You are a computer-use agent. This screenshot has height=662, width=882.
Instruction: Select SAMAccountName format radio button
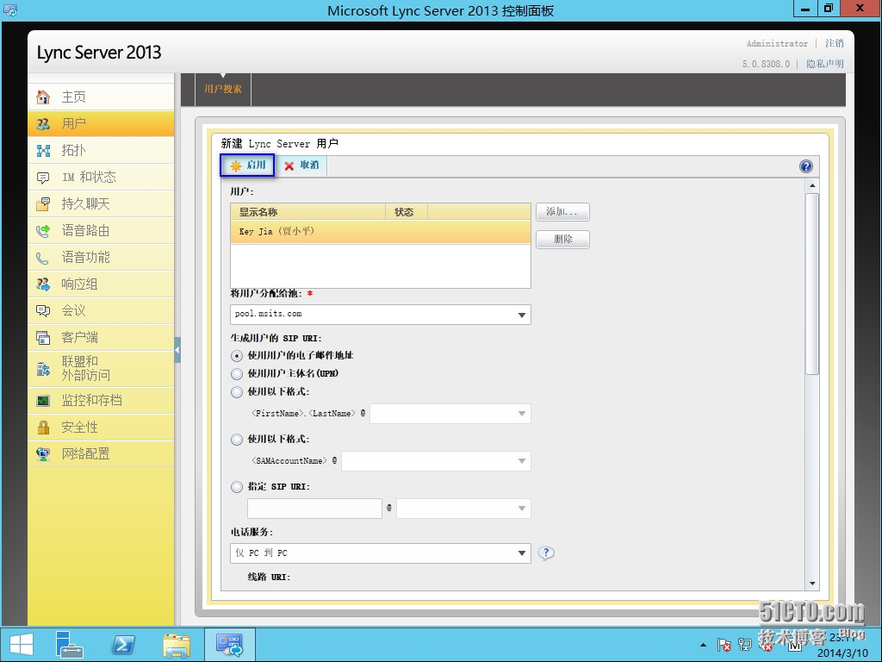click(237, 439)
